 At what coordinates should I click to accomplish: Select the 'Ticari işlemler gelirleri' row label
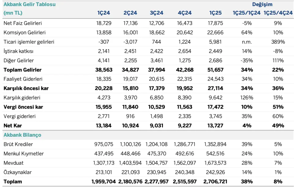(x=29, y=42)
